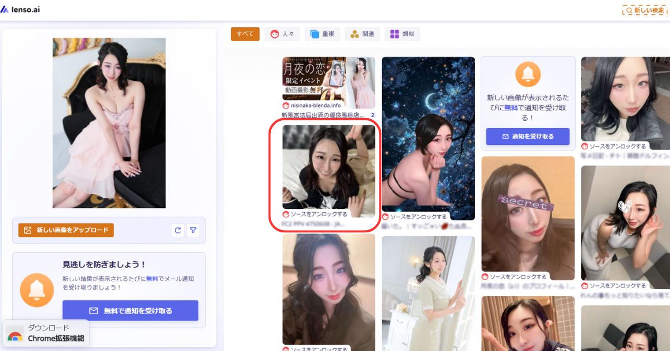Open the 関連 tab
The image size is (670, 351).
pyautogui.click(x=362, y=34)
